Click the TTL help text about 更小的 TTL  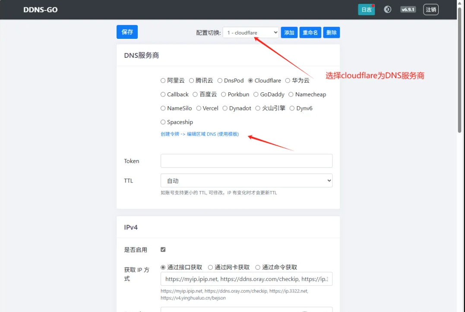click(218, 192)
